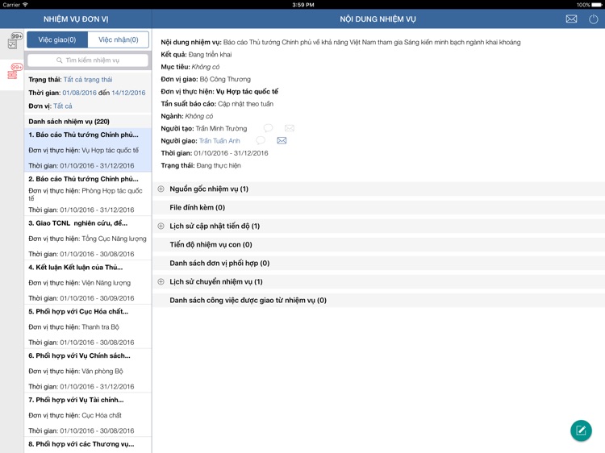Open the green edit task button
The width and height of the screenshot is (605, 453).
pyautogui.click(x=581, y=430)
